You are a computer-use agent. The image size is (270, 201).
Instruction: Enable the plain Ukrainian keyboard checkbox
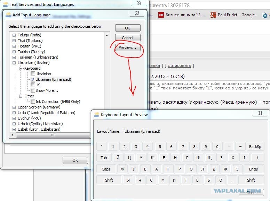pos(33,74)
